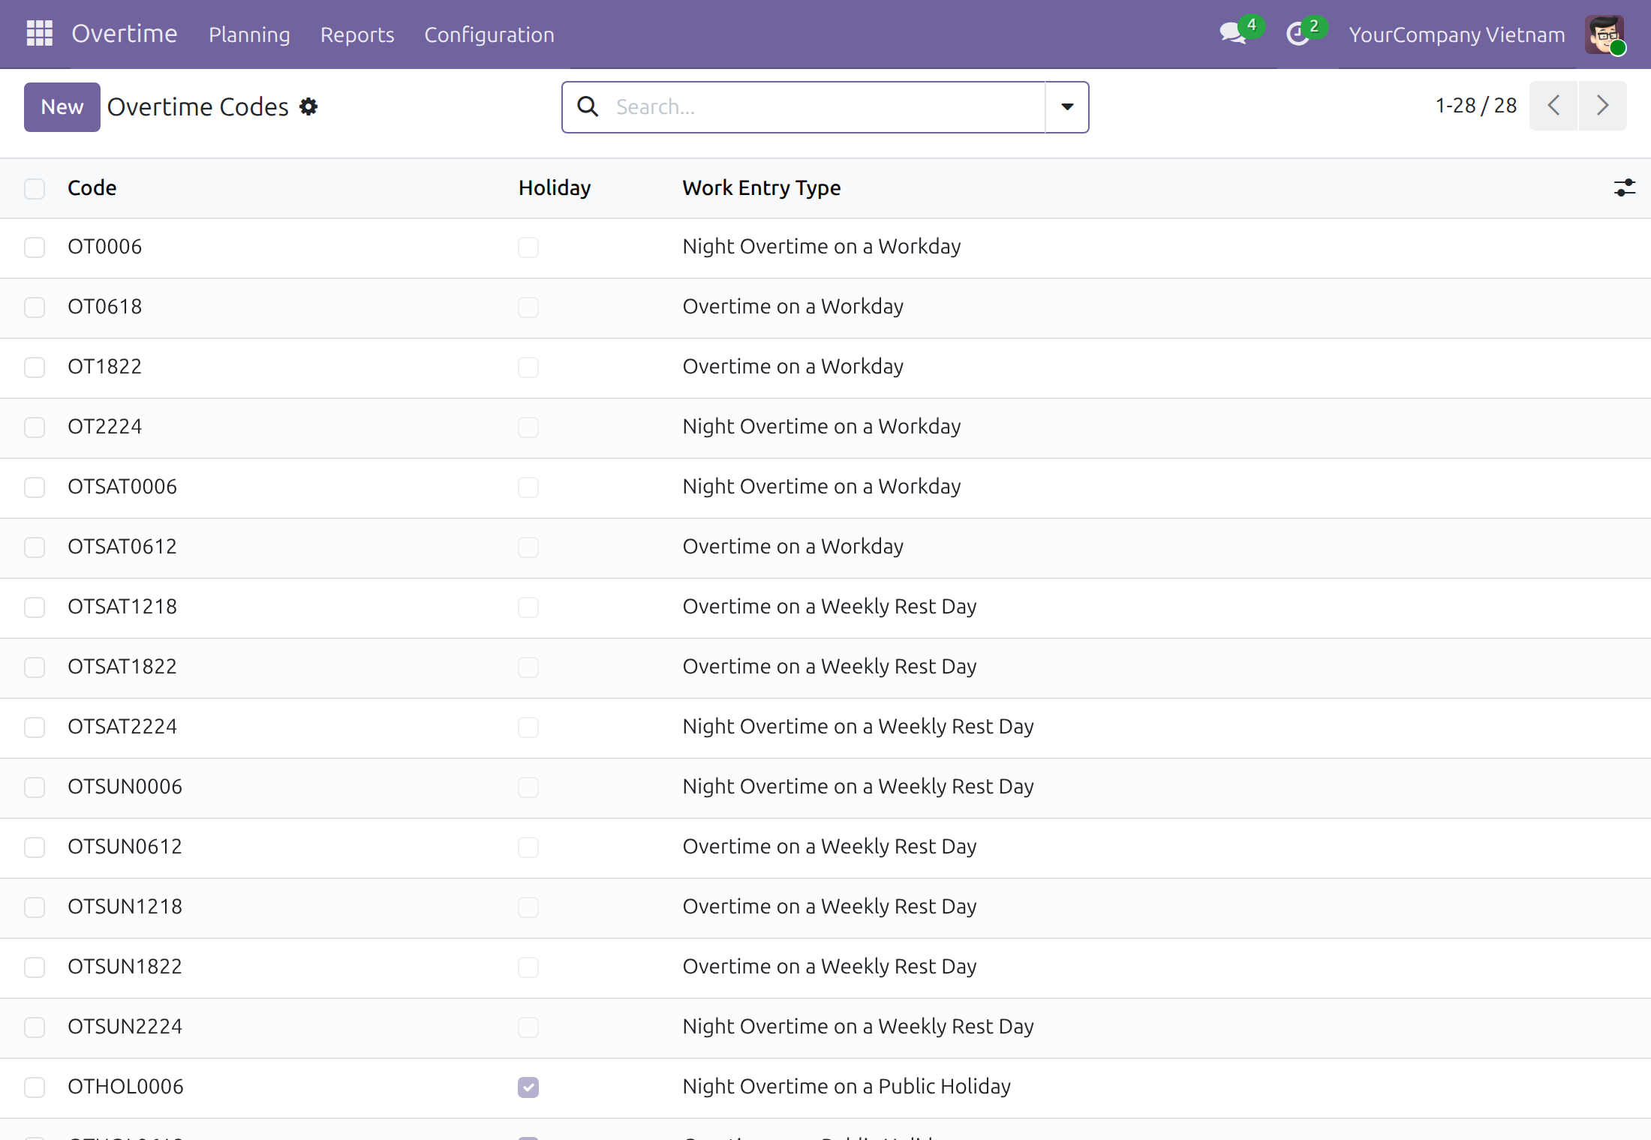Select the OTSUN1218 row checkbox
Image resolution: width=1651 pixels, height=1140 pixels.
[x=35, y=907]
